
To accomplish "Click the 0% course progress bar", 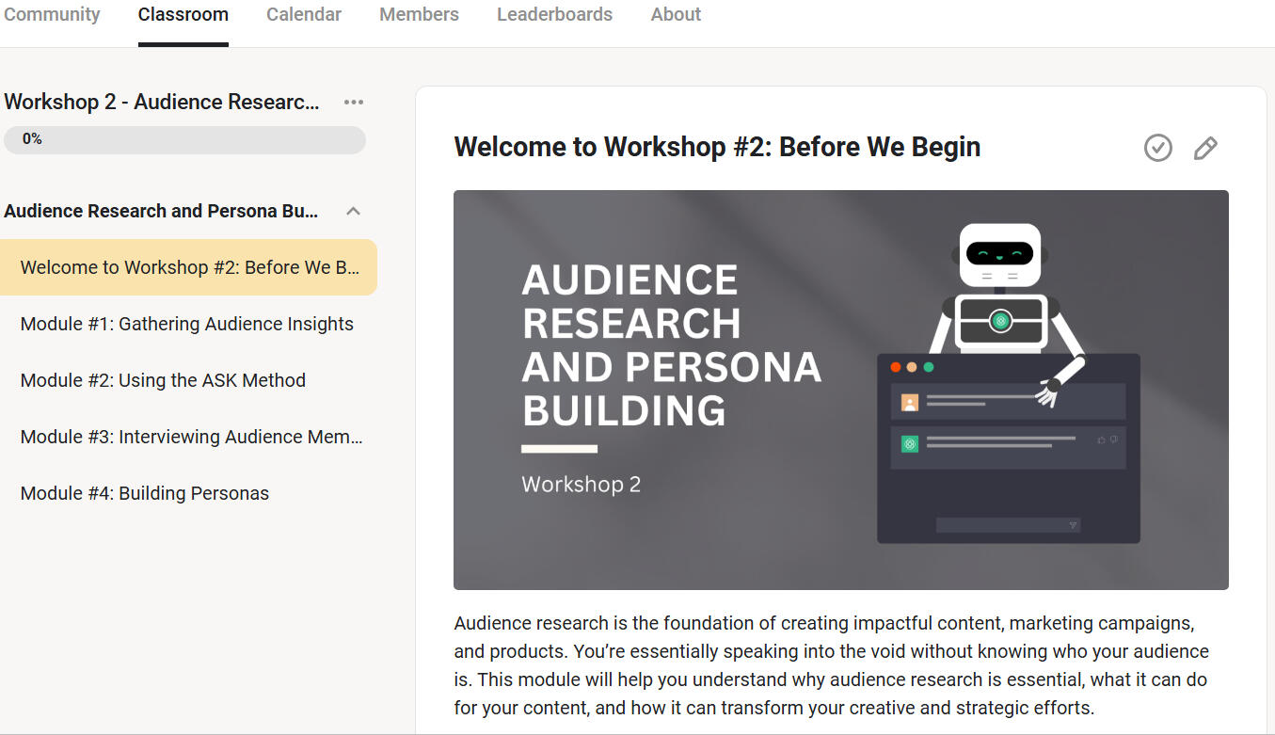I will click(x=184, y=139).
